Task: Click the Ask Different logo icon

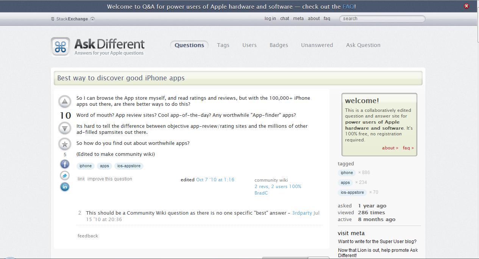Action: click(60, 47)
